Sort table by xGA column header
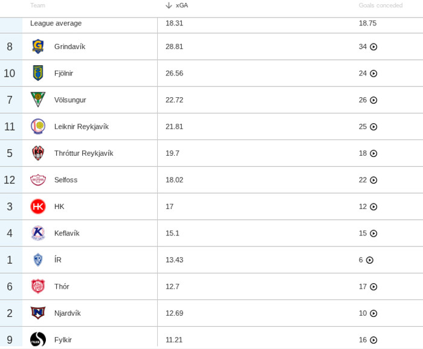Screen dimensions: 423x349 click(182, 5)
